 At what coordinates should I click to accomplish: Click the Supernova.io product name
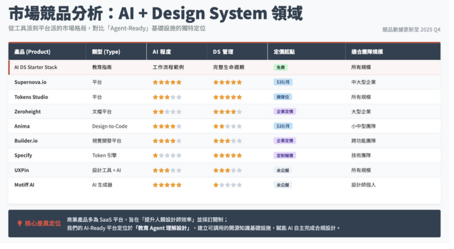[x=30, y=82]
